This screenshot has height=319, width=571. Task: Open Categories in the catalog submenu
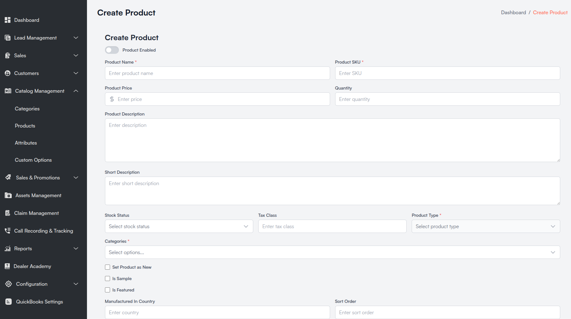(27, 109)
